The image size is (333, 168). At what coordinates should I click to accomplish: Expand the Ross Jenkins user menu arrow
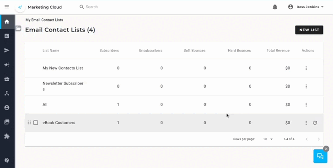tap(322, 7)
